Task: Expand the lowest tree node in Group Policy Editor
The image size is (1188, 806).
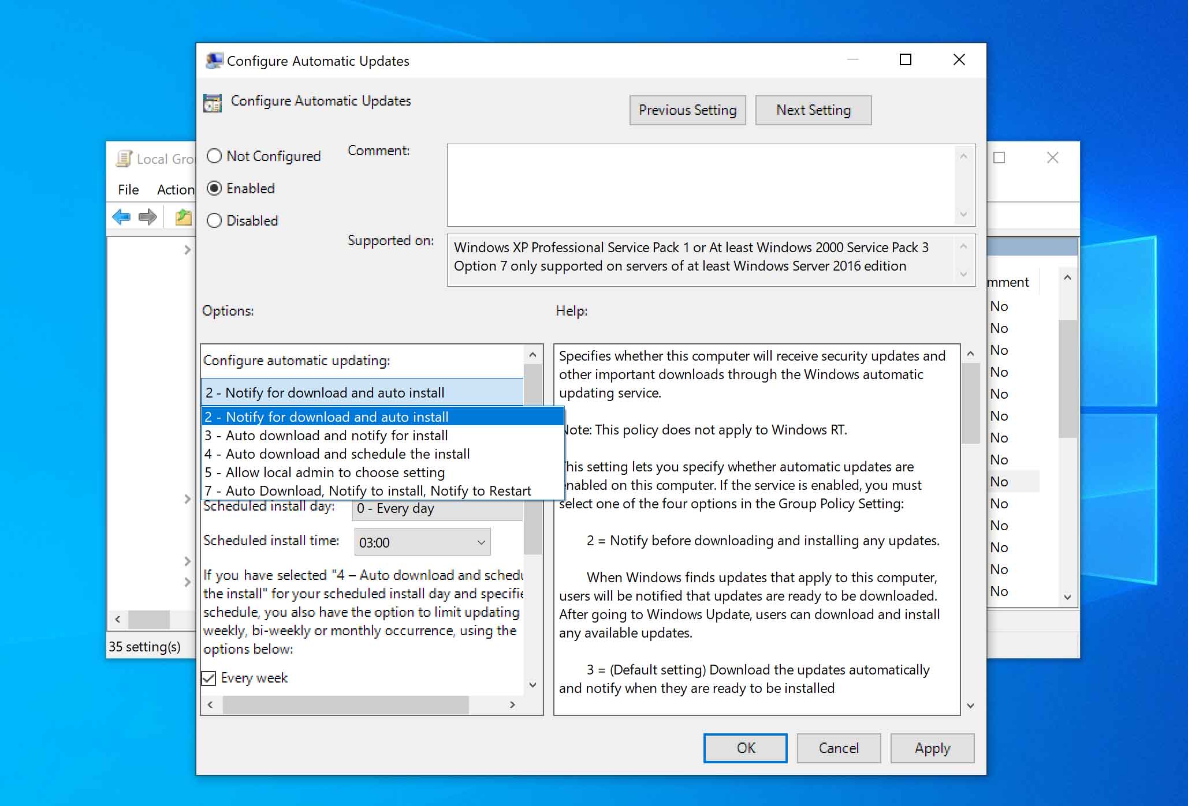Action: [187, 582]
